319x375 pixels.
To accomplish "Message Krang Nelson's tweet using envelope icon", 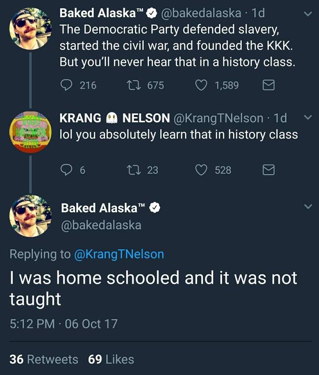I will point(269,170).
